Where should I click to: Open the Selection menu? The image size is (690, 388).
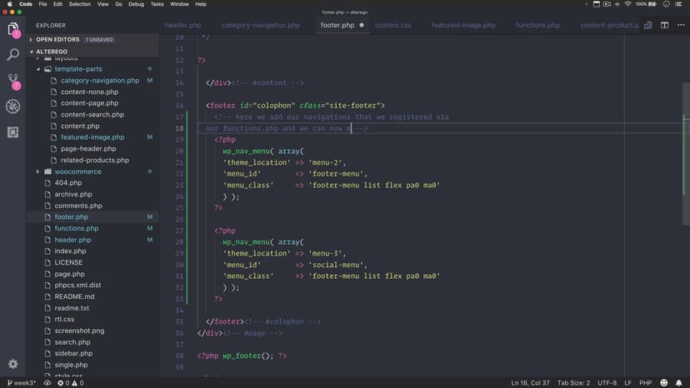pyautogui.click(x=80, y=4)
